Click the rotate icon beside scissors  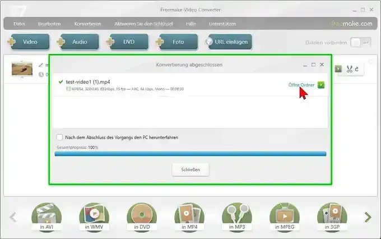point(357,69)
